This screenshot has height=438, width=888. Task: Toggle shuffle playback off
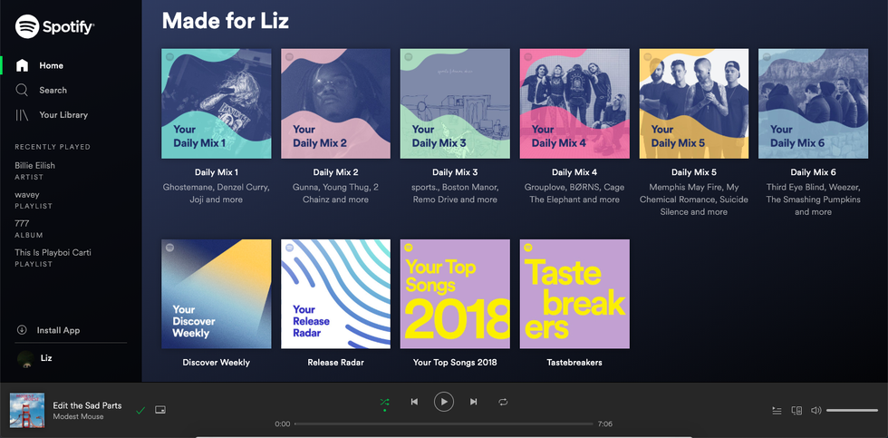pos(384,402)
